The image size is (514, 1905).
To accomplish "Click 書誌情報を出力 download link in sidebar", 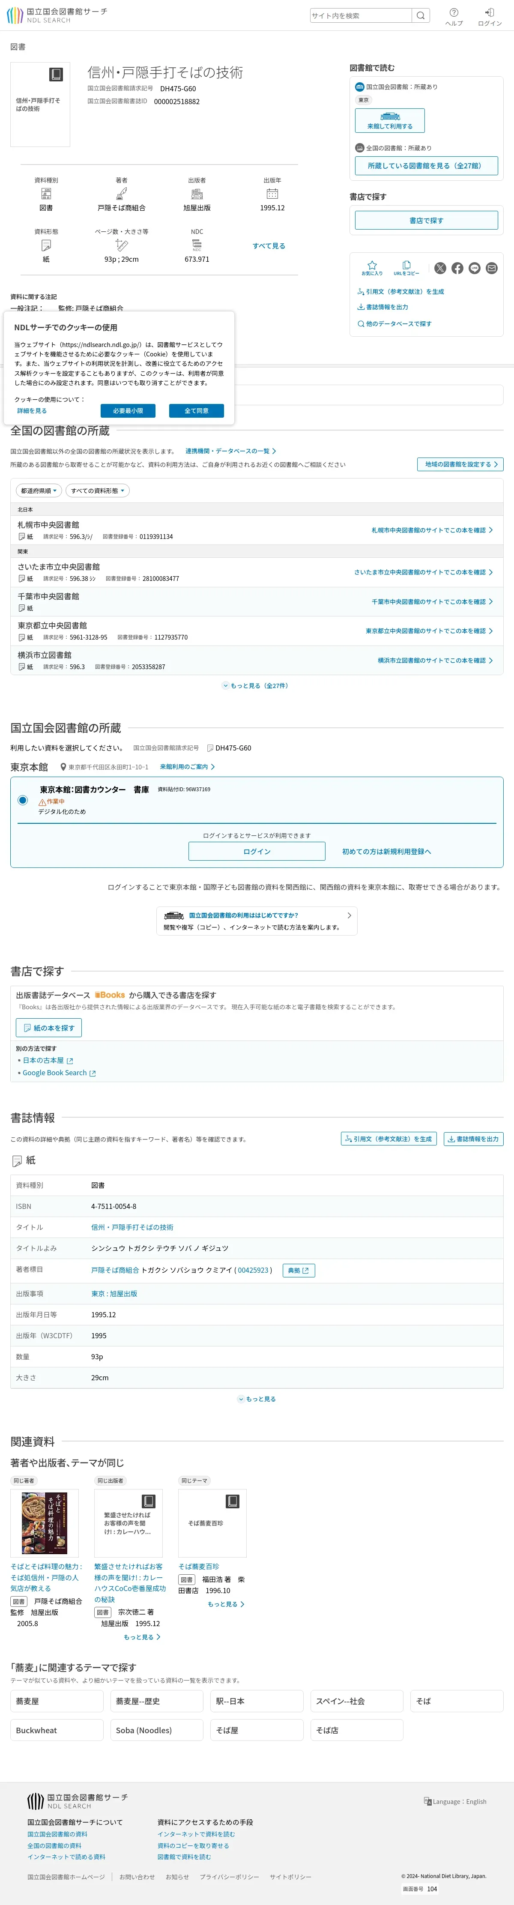I will 383,307.
